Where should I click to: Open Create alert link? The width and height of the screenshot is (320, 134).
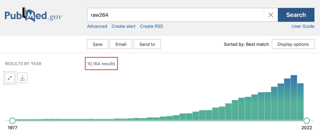[123, 26]
